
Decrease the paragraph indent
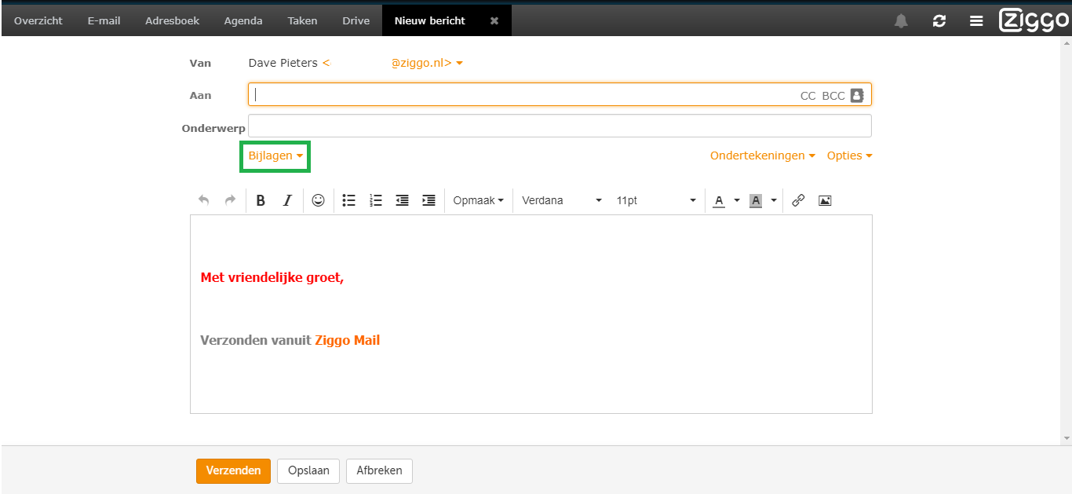(403, 200)
